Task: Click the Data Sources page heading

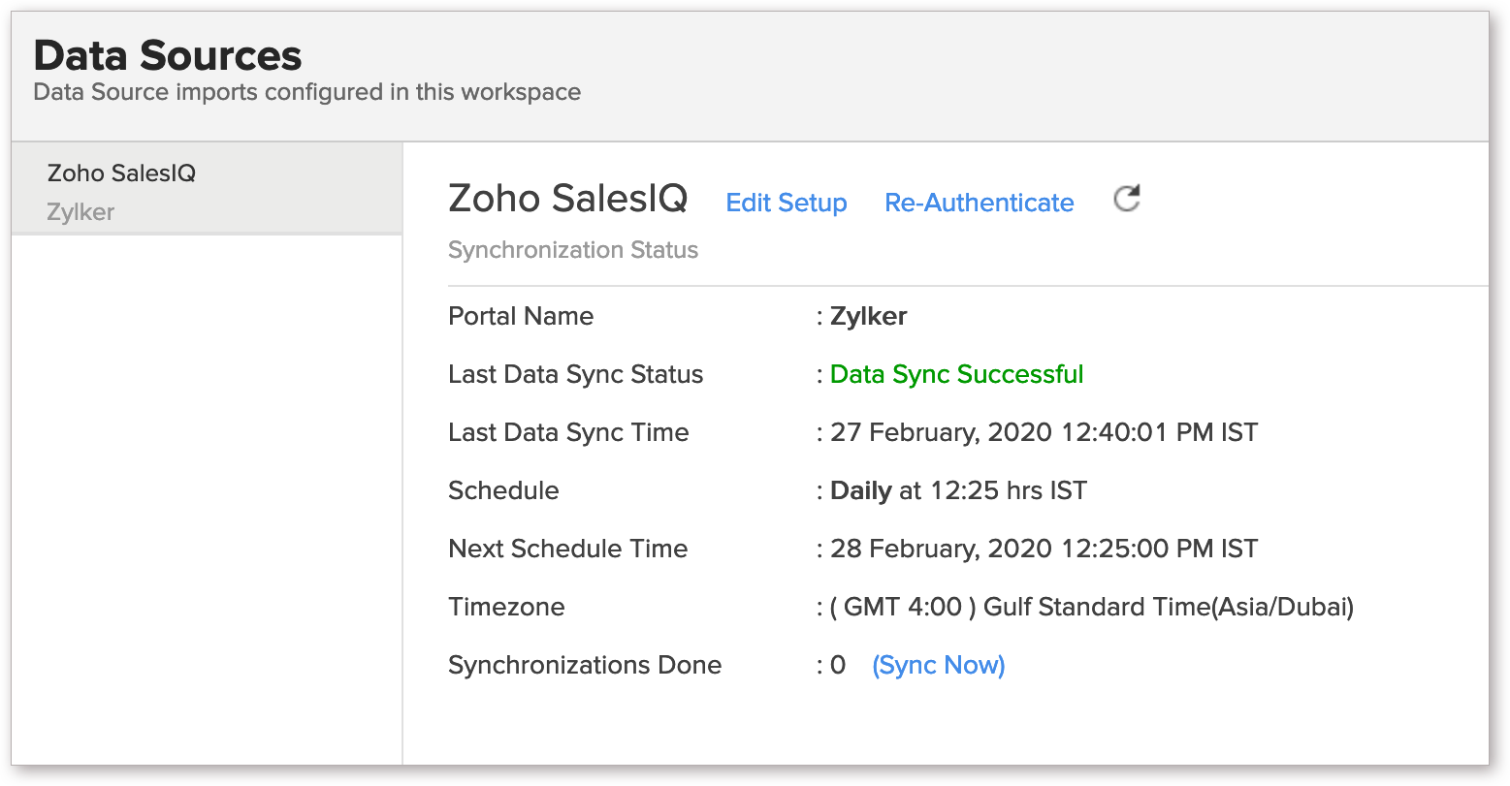Action: coord(168,55)
